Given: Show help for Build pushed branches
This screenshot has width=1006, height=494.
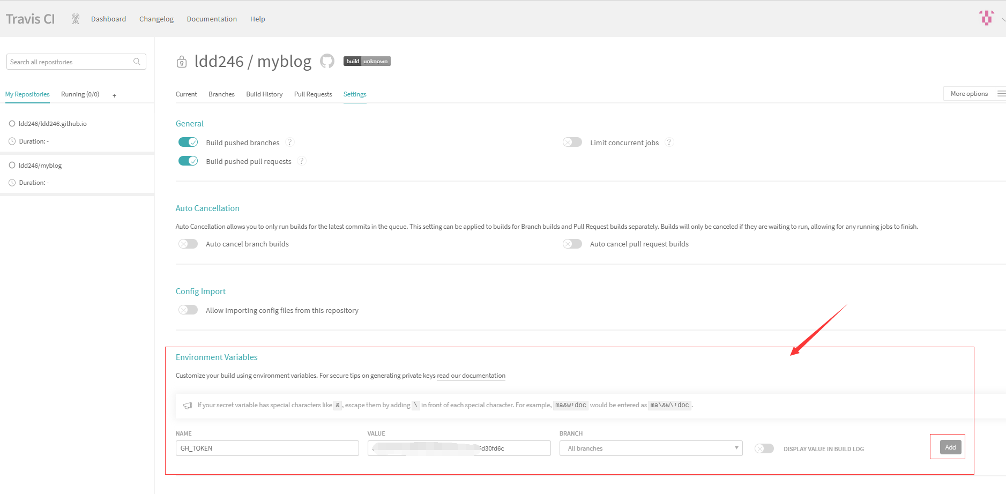Looking at the screenshot, I should coord(290,143).
